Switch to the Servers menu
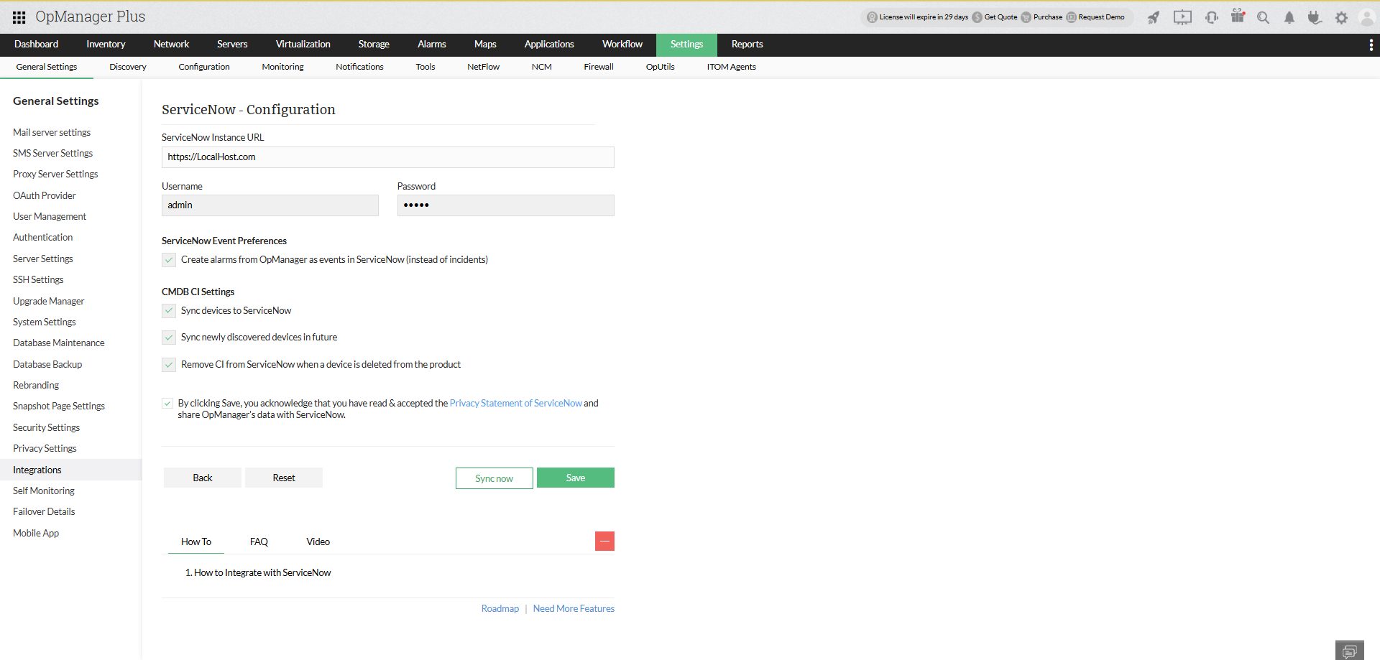 232,45
